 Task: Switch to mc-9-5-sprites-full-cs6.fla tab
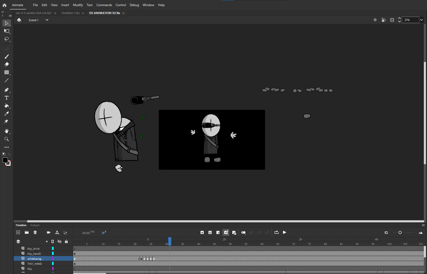[34, 13]
